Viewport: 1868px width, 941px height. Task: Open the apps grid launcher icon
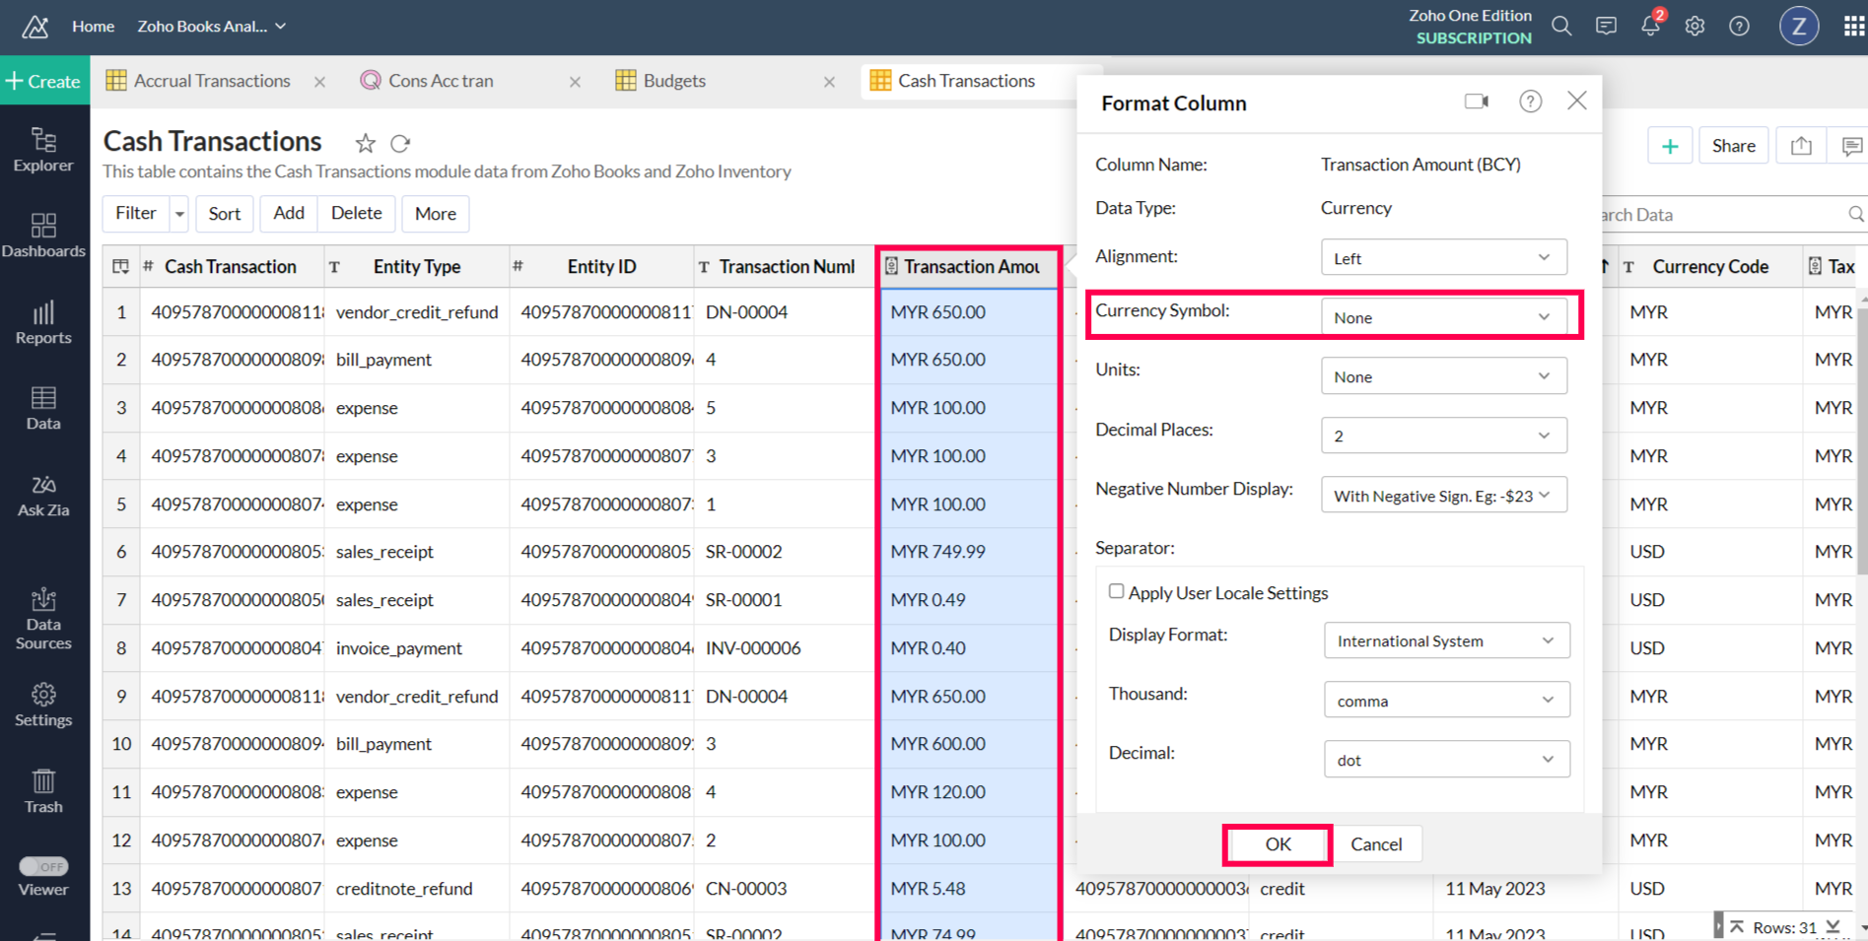(x=1853, y=27)
